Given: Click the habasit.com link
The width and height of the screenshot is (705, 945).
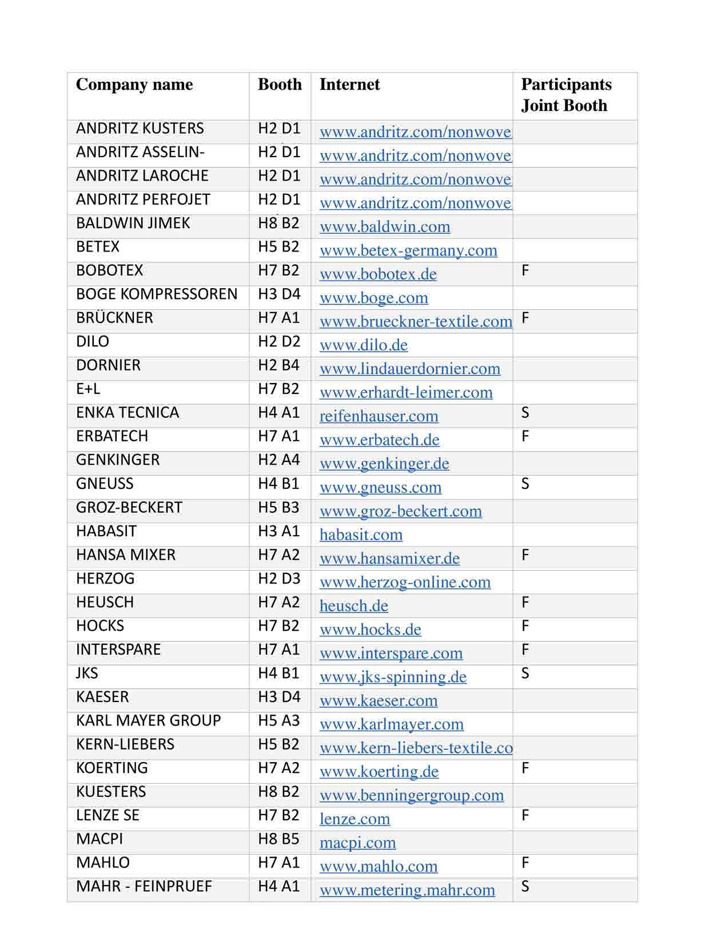Looking at the screenshot, I should tap(361, 535).
